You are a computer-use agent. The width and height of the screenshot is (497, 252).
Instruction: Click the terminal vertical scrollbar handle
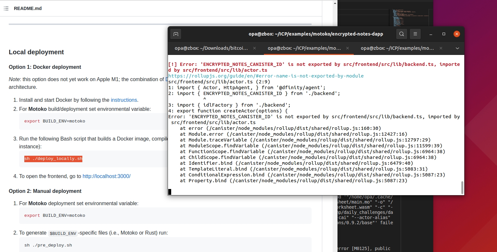(462, 187)
